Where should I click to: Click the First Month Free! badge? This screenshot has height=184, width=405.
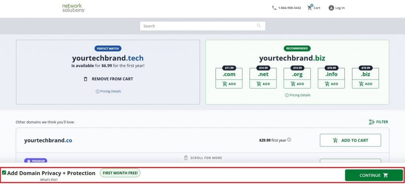pyautogui.click(x=120, y=173)
